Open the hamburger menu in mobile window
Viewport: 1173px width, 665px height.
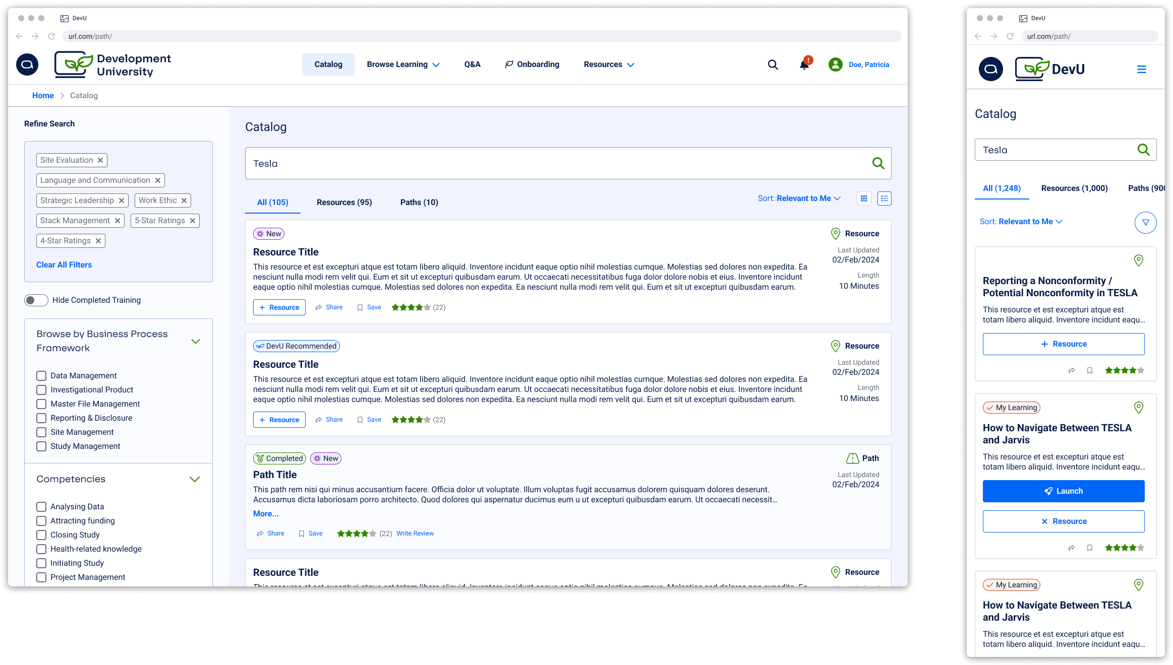tap(1142, 70)
